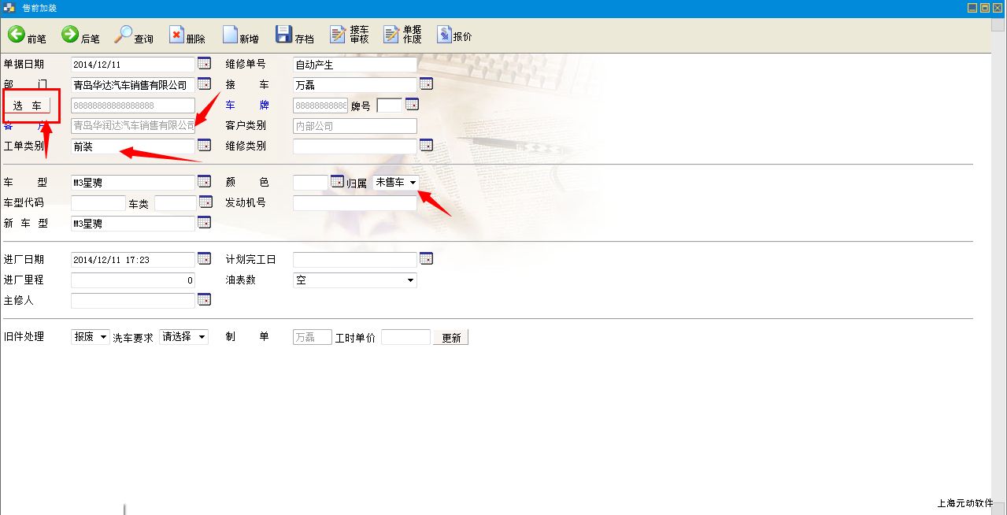The image size is (1007, 515).
Task: Click the 更新 button
Action: pos(450,338)
